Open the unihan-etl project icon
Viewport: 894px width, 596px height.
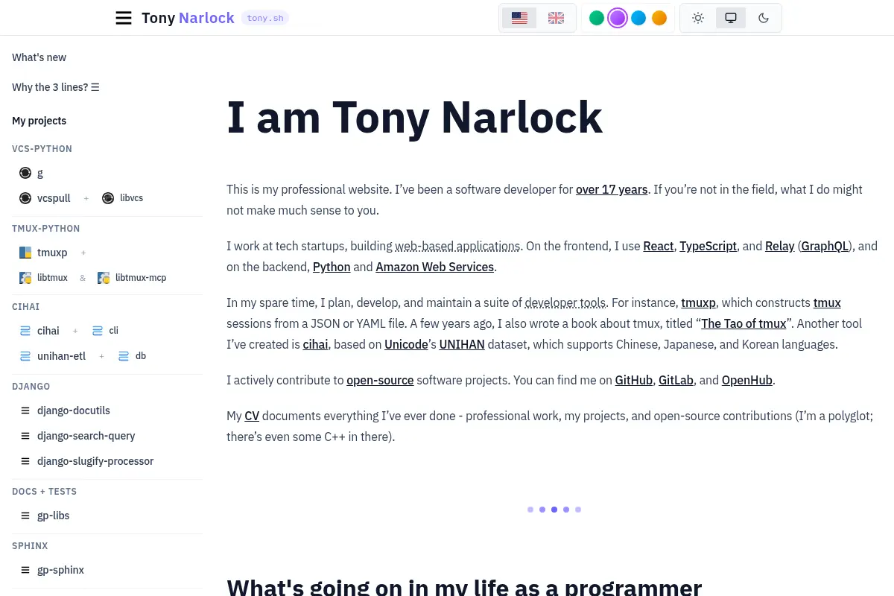[x=25, y=356]
